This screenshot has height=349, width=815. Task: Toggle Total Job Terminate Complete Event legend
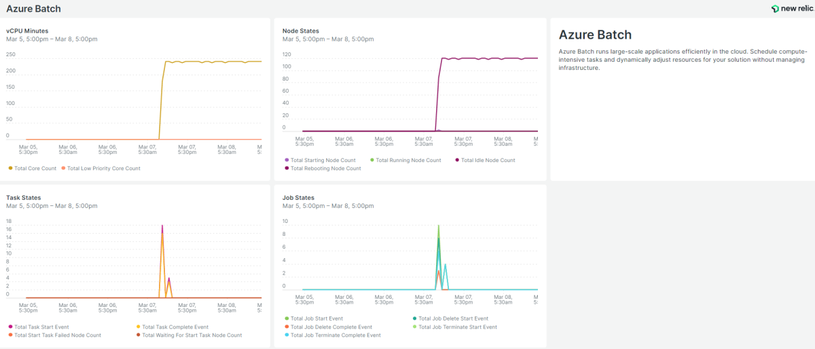point(333,335)
